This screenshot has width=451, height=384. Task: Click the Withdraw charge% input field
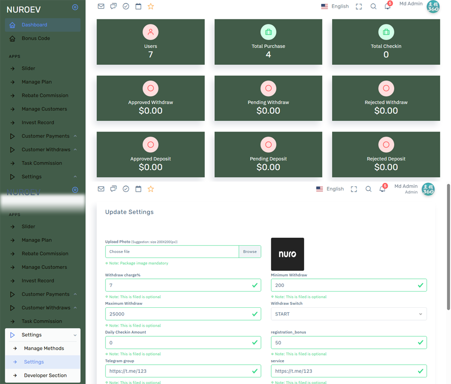[x=178, y=285]
